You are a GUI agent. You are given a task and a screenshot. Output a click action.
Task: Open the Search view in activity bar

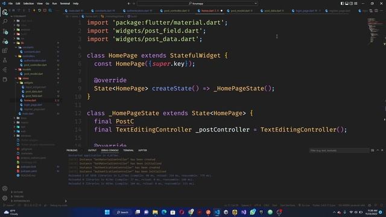(x=5, y=22)
